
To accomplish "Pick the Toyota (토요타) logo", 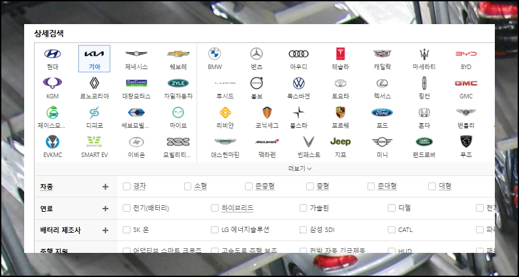I will [x=340, y=83].
